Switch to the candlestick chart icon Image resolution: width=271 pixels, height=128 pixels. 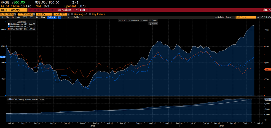(64, 17)
